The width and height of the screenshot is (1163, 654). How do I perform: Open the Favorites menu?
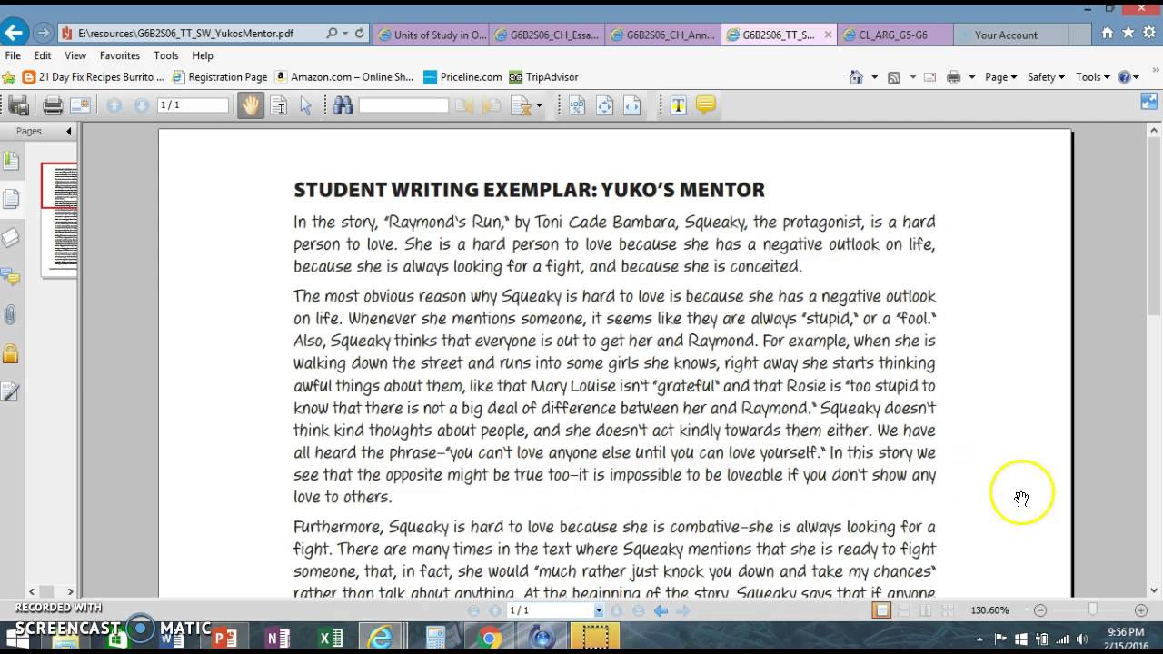point(120,55)
